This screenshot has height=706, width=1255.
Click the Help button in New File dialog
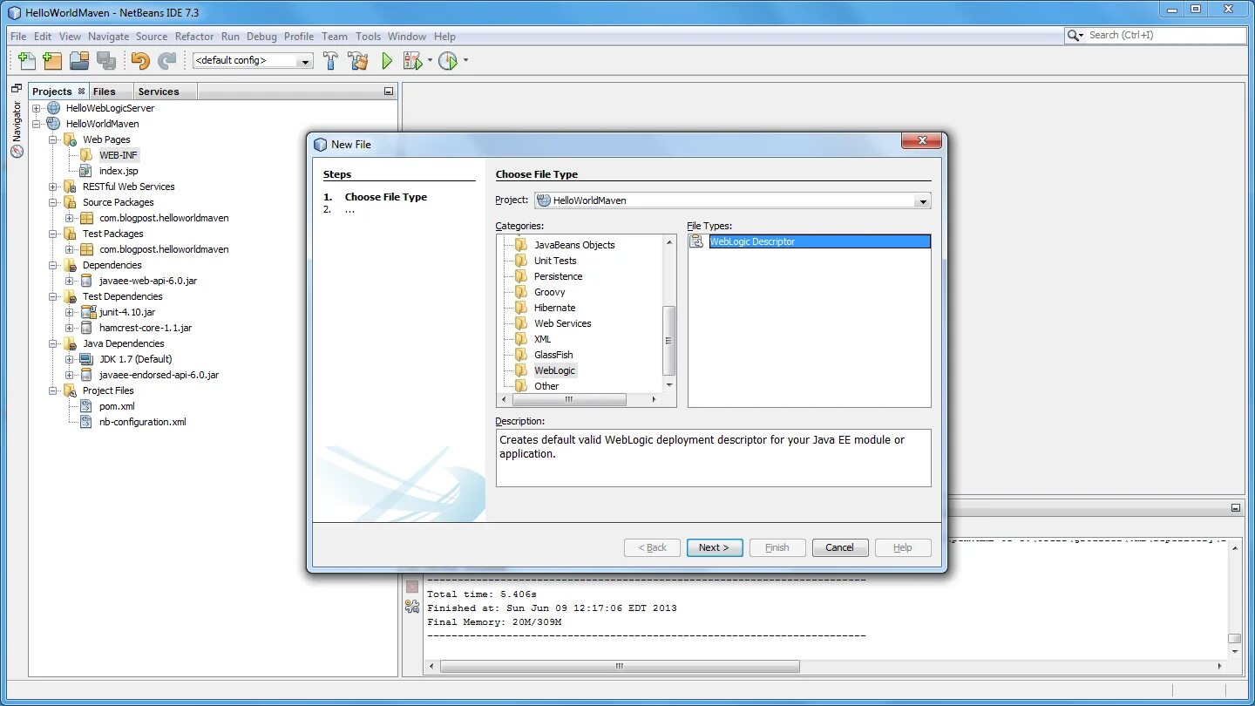(x=903, y=547)
